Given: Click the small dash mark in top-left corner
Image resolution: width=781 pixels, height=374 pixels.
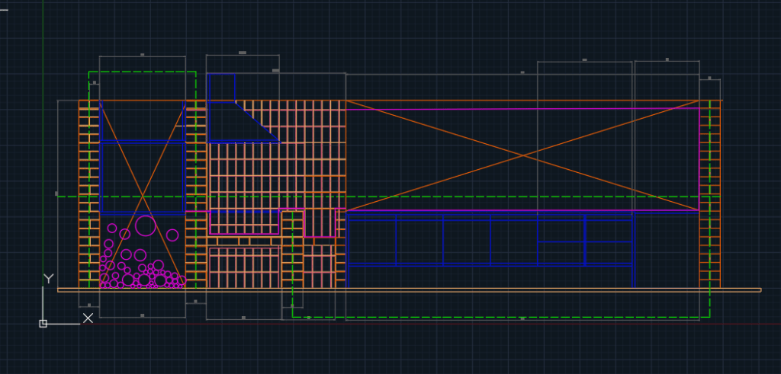Looking at the screenshot, I should click(x=5, y=11).
